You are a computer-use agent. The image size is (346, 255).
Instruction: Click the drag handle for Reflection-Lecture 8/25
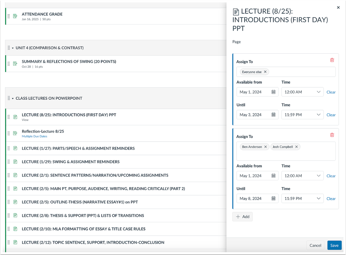9,133
